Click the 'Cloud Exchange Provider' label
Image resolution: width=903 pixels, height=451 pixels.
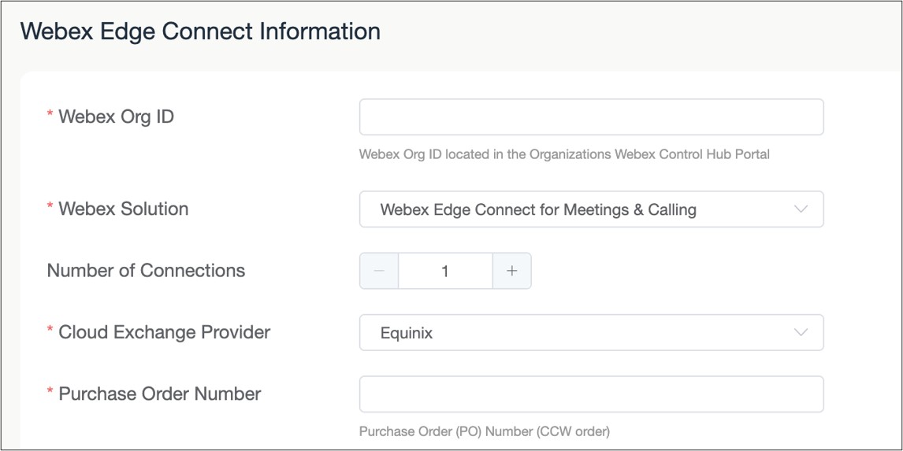click(164, 332)
